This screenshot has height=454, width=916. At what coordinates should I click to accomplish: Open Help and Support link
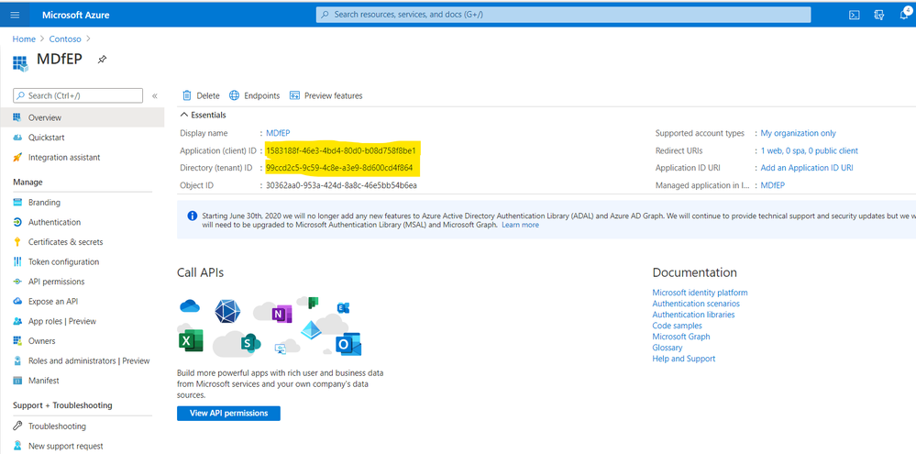pos(683,359)
